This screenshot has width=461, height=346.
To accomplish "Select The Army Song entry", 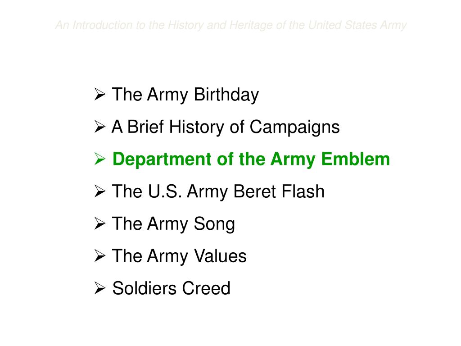I will point(173,224).
